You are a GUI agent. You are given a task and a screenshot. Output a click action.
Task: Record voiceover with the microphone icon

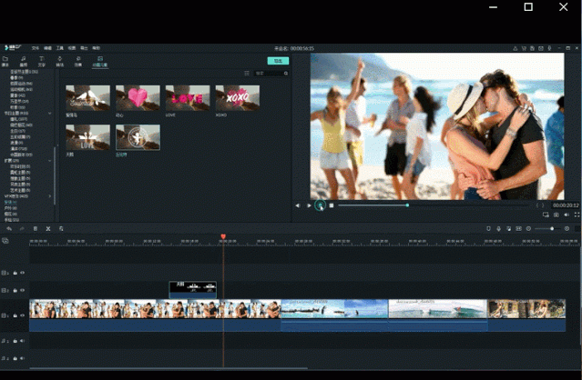click(x=498, y=229)
